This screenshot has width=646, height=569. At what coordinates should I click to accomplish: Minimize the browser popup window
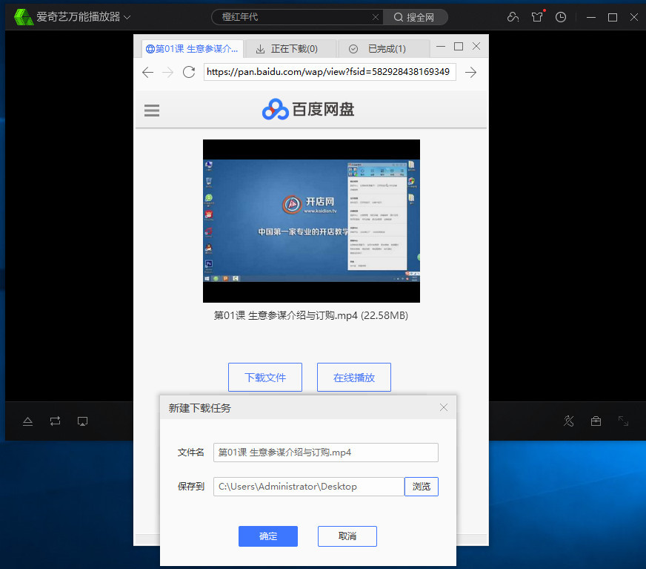pyautogui.click(x=441, y=47)
